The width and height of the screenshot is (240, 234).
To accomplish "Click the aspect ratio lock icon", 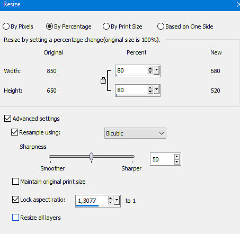I will (x=103, y=80).
